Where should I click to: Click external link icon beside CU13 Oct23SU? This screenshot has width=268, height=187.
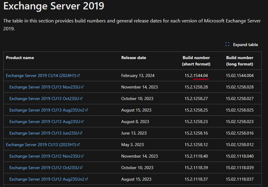point(81,99)
